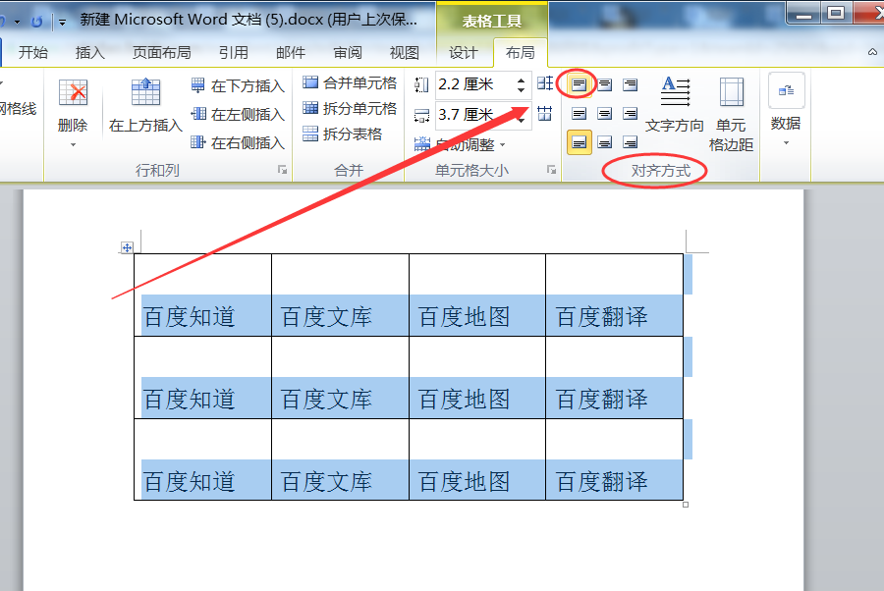Open the Page Layout (页面布局) tab
This screenshot has width=884, height=591.
[x=161, y=52]
